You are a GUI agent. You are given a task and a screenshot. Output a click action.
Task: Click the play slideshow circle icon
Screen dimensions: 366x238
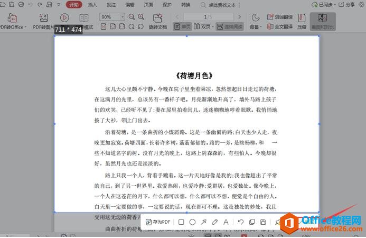click(x=64, y=18)
